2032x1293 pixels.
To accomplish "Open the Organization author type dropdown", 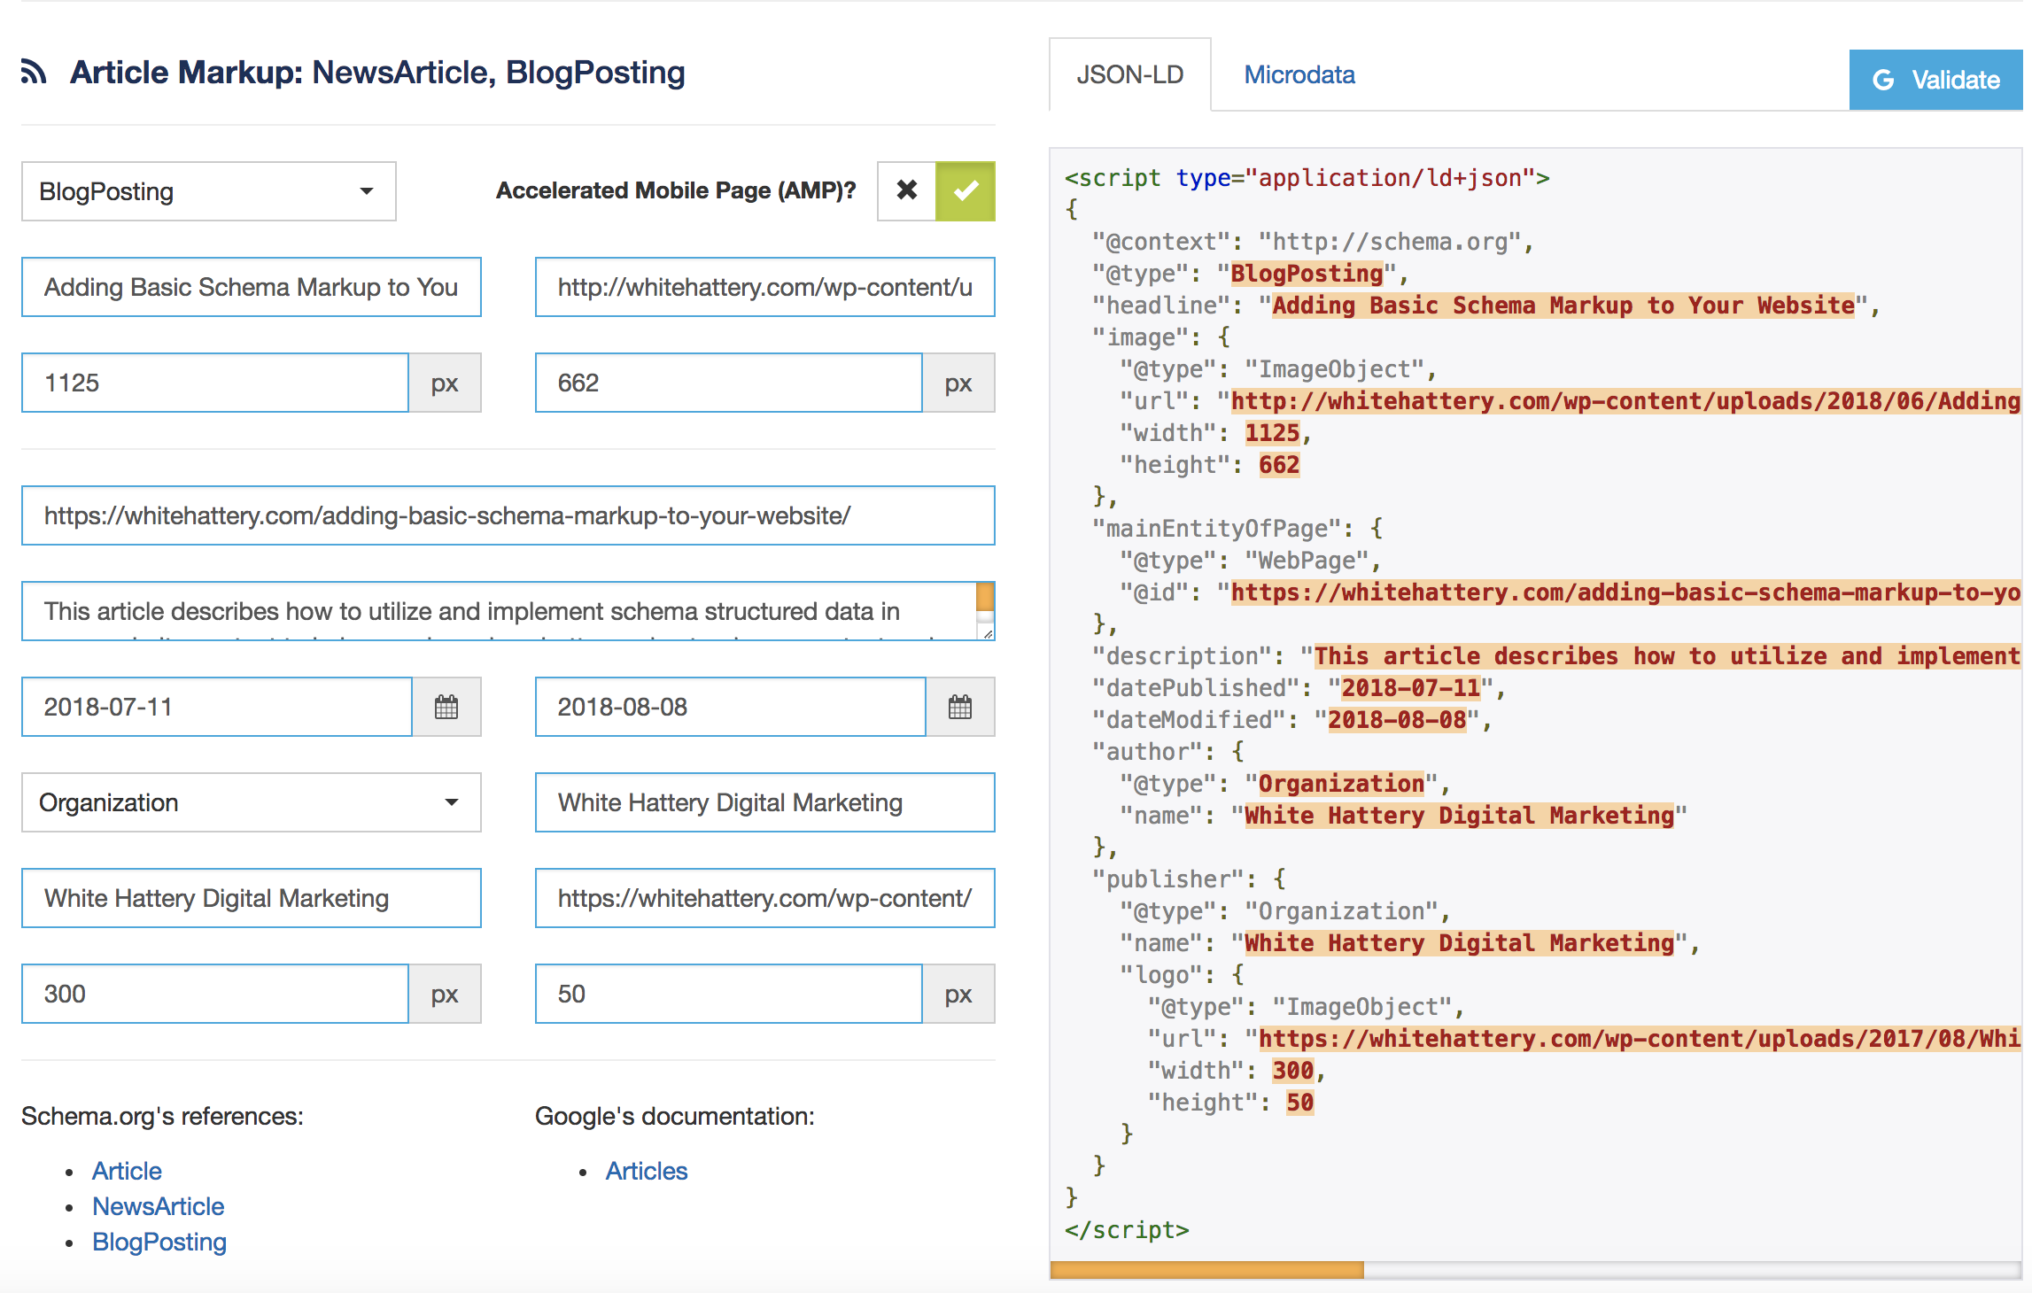I will point(252,802).
